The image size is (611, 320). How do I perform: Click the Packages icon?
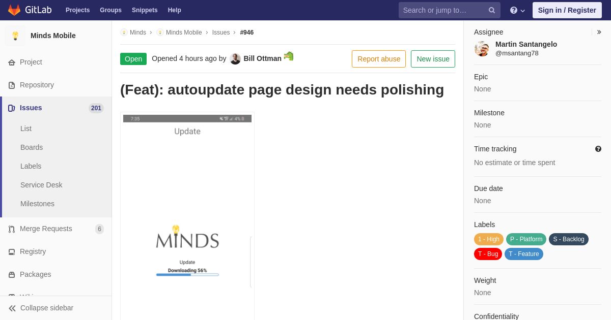(x=12, y=275)
